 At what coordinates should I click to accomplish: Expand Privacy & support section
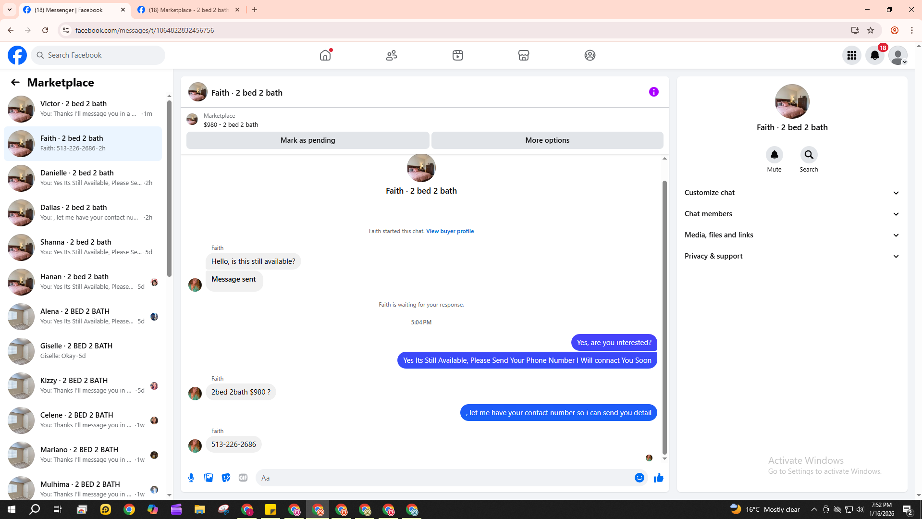tap(792, 256)
